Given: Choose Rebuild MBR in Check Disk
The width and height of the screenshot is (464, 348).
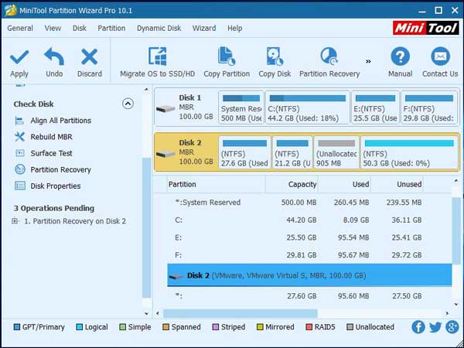Looking at the screenshot, I should click(x=52, y=137).
